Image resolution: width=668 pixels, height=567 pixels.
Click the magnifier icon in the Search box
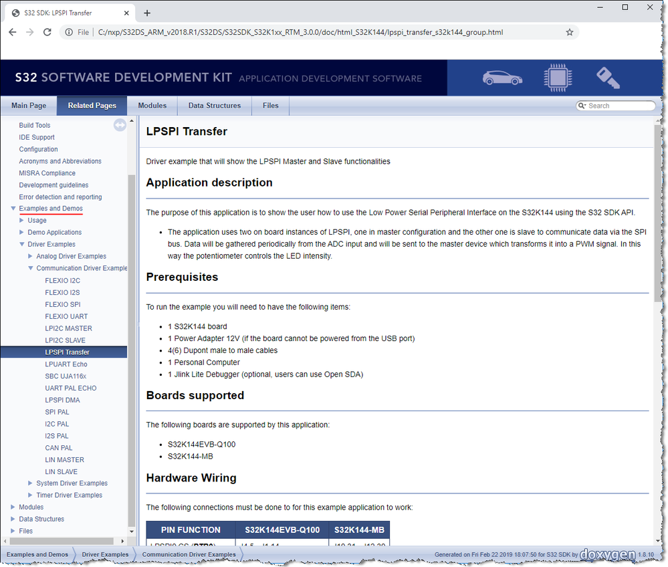click(582, 105)
